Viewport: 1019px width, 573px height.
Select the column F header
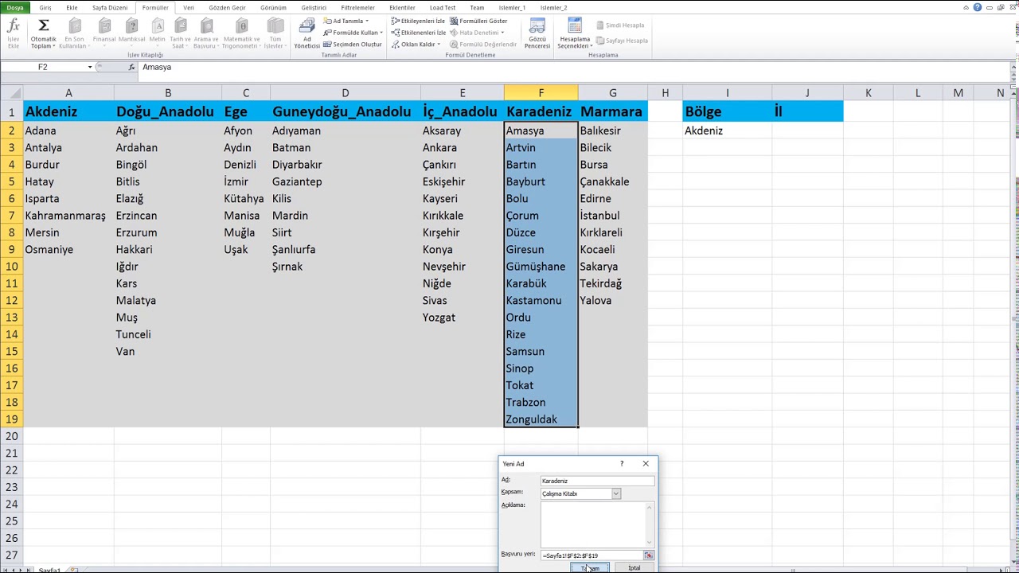pyautogui.click(x=541, y=93)
